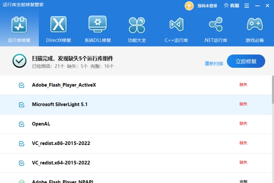Viewport: 274px width, 183px height.
Task: Open the 运行库修复 tool icon
Action: 19,25
